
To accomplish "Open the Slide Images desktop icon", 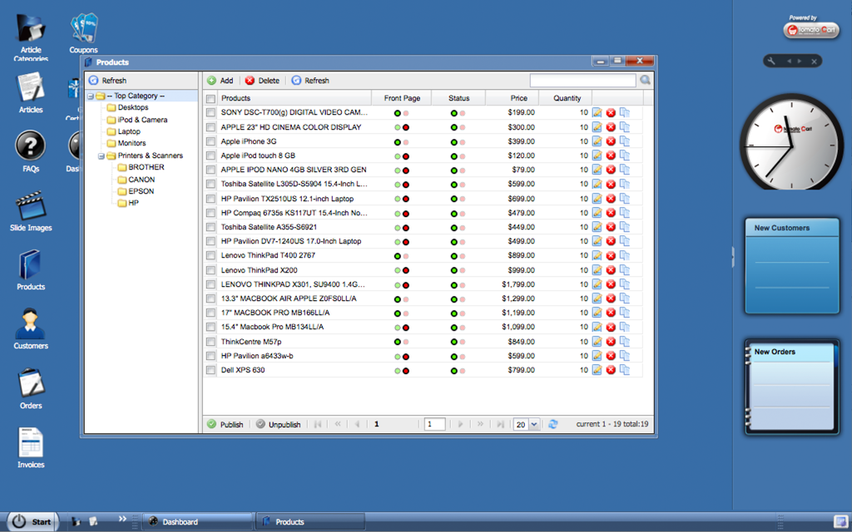I will (31, 208).
